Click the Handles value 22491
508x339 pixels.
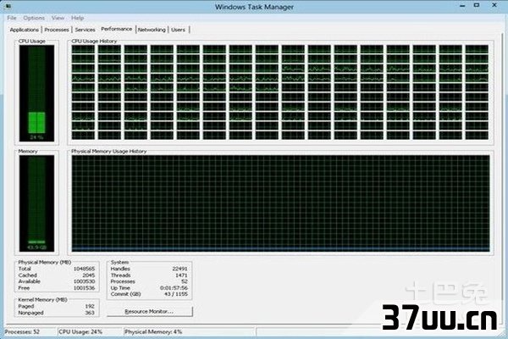click(179, 269)
